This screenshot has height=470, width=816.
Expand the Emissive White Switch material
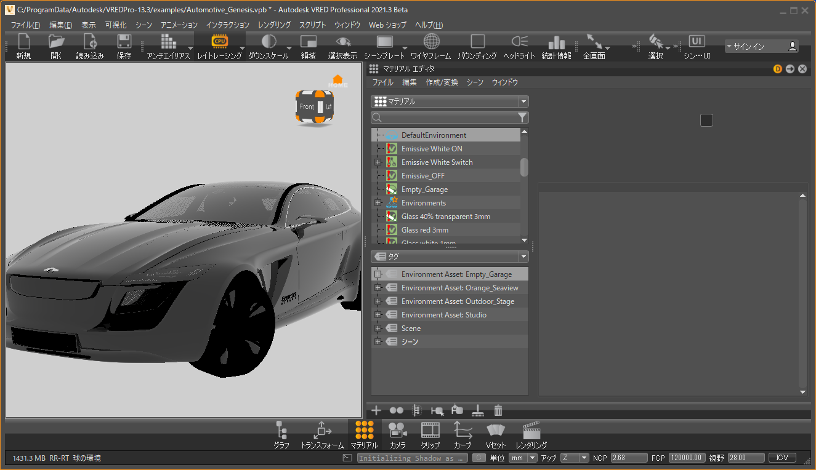click(378, 162)
